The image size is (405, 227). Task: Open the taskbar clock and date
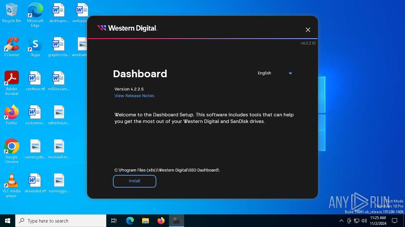tap(378, 221)
